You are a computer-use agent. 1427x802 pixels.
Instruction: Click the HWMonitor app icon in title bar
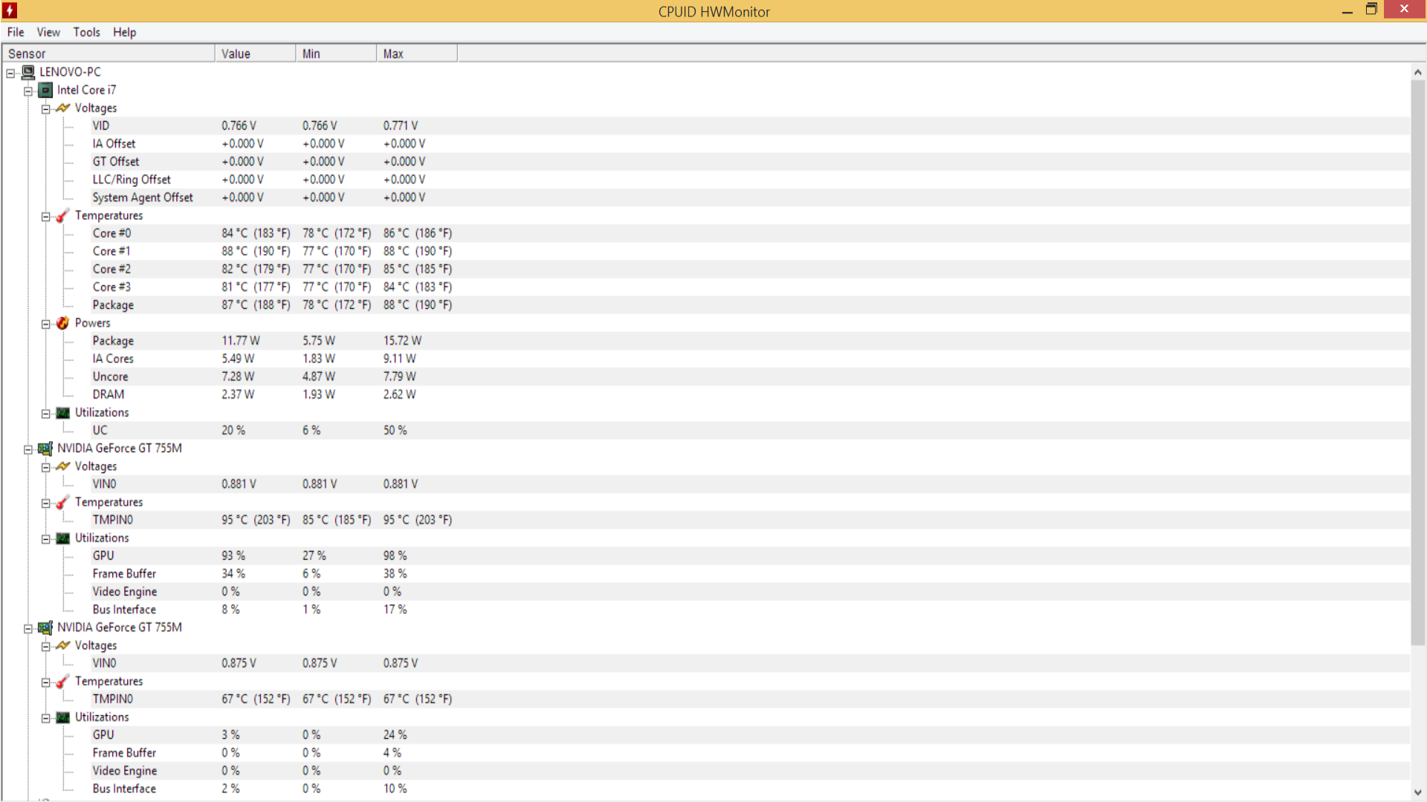click(10, 10)
